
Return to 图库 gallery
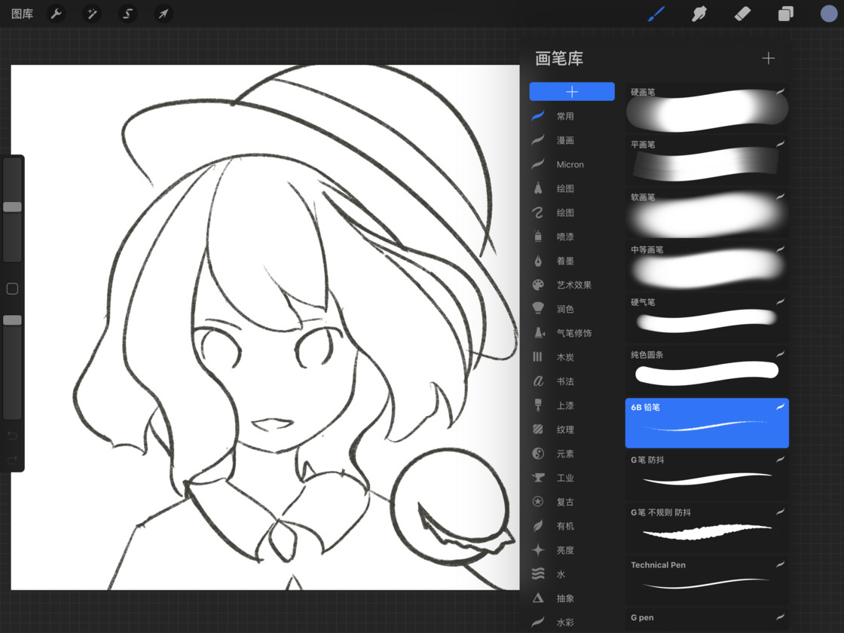pos(22,14)
